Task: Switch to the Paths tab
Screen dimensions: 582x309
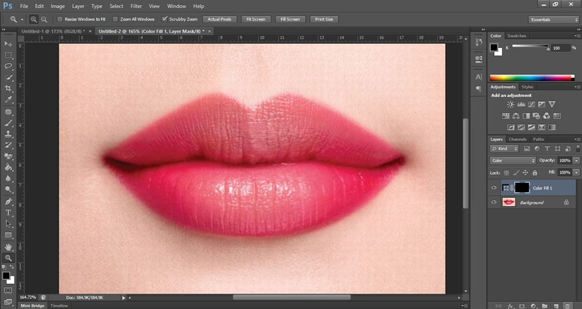Action: [538, 140]
